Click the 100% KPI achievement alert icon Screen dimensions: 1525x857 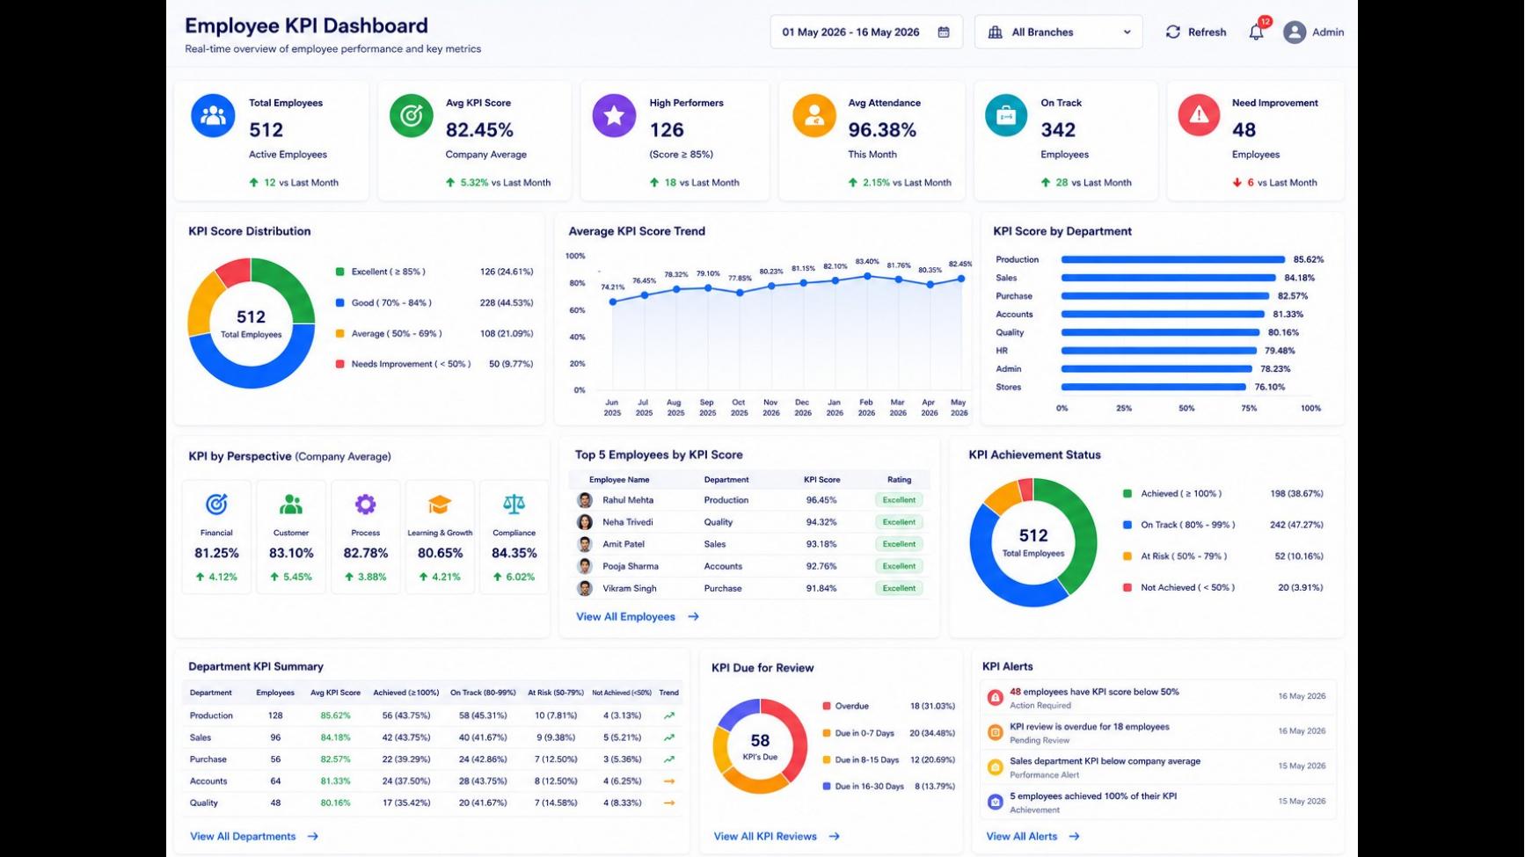tap(995, 802)
